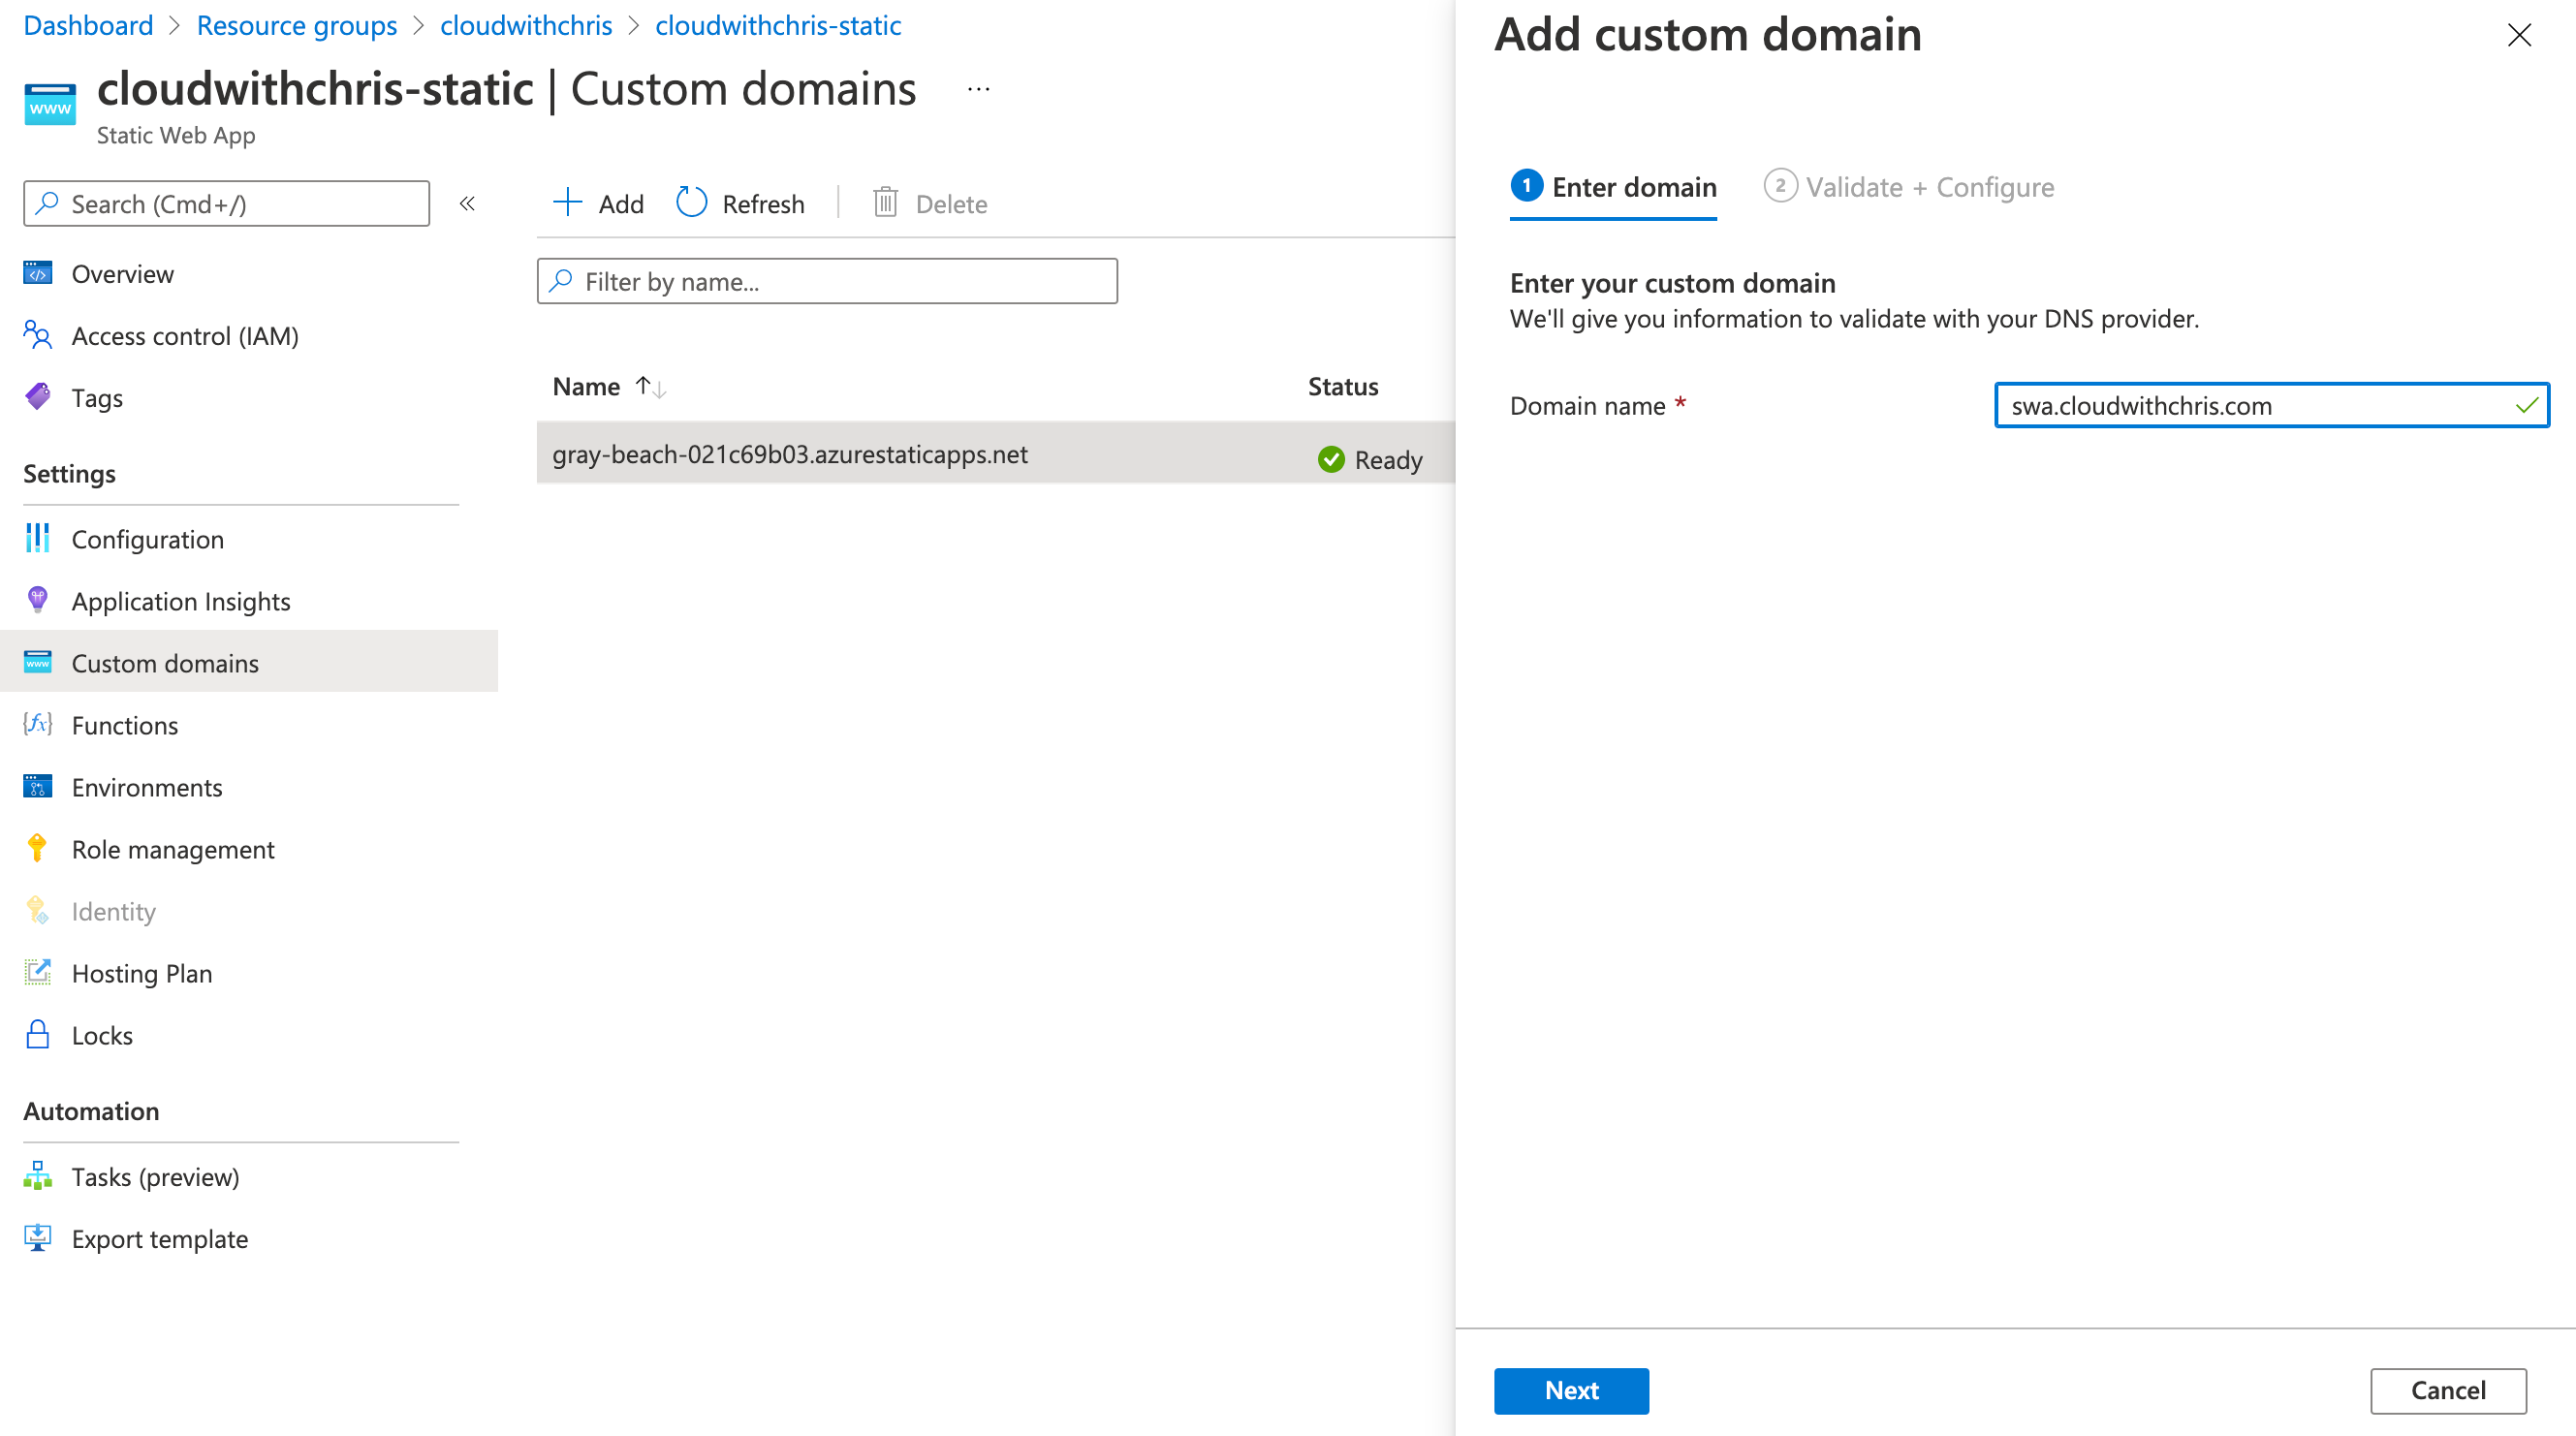
Task: Collapse the left navigation sidebar
Action: pyautogui.click(x=467, y=203)
